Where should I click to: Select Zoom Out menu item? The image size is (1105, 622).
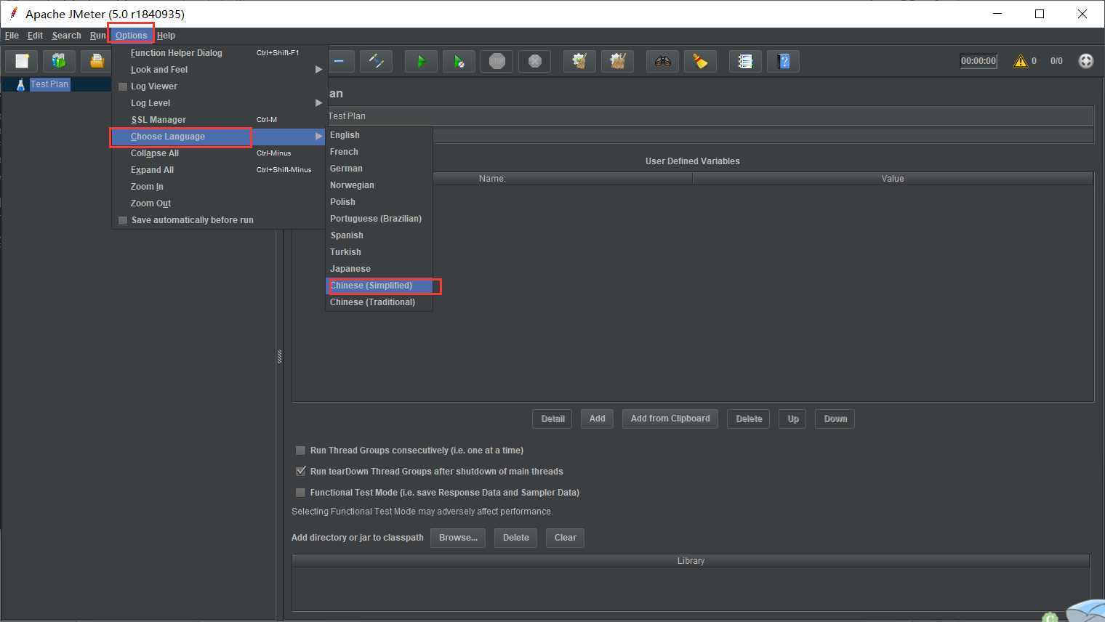point(218,203)
